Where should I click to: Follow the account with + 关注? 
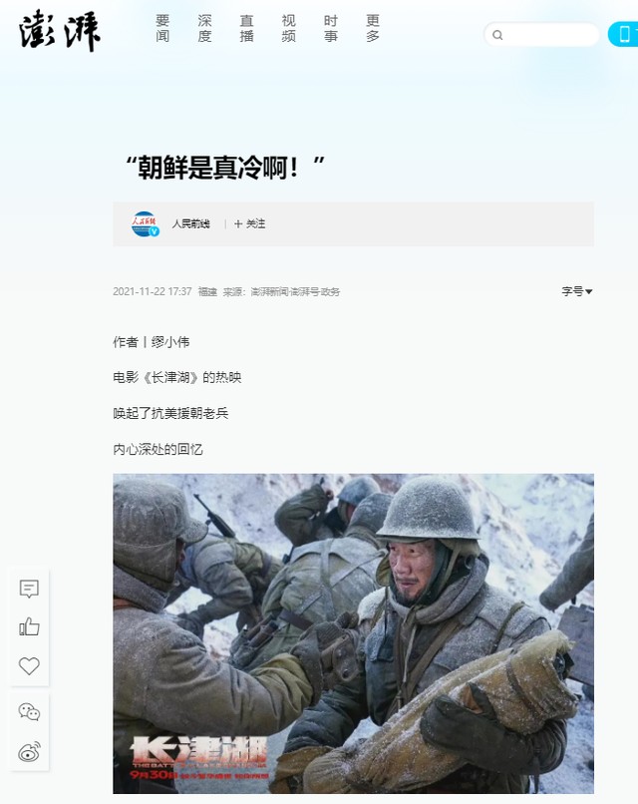[249, 223]
